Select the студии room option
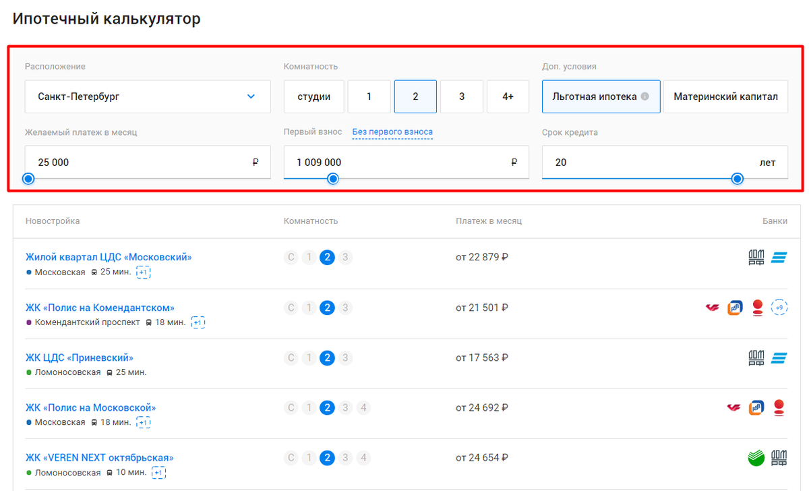 (313, 96)
